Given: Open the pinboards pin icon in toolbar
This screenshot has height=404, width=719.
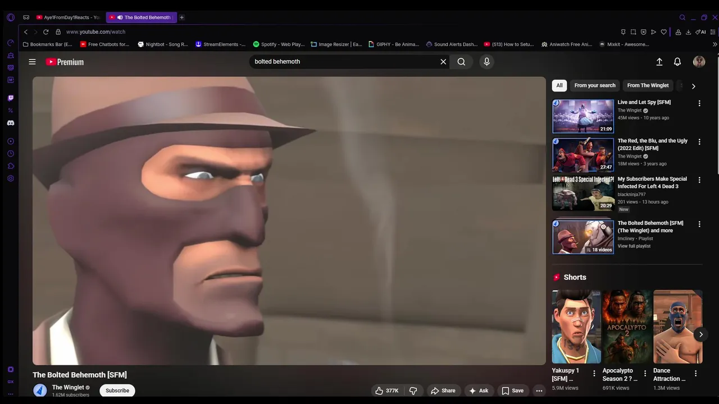Looking at the screenshot, I should (x=623, y=32).
